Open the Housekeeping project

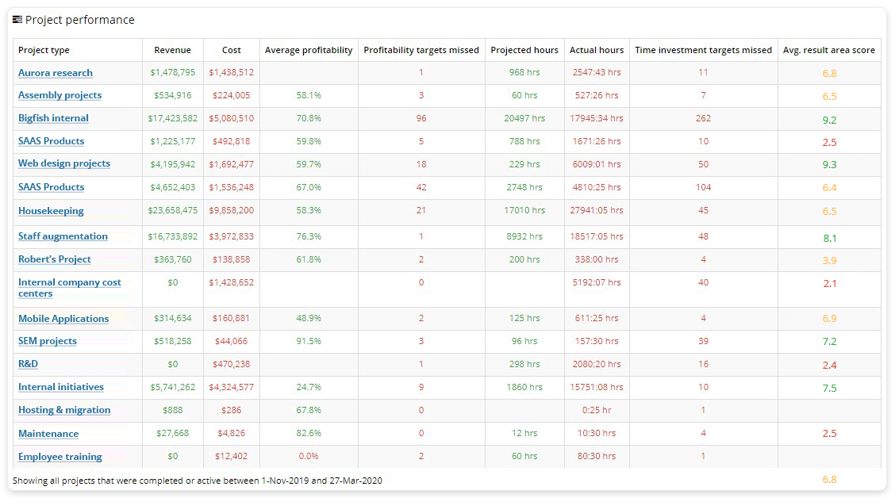point(50,211)
